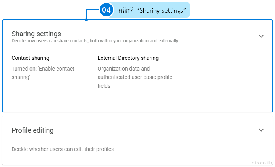Viewport: 275px width, 167px height.
Task: Click 'Decide whether users can edit their profiles' text
Action: tap(63, 149)
